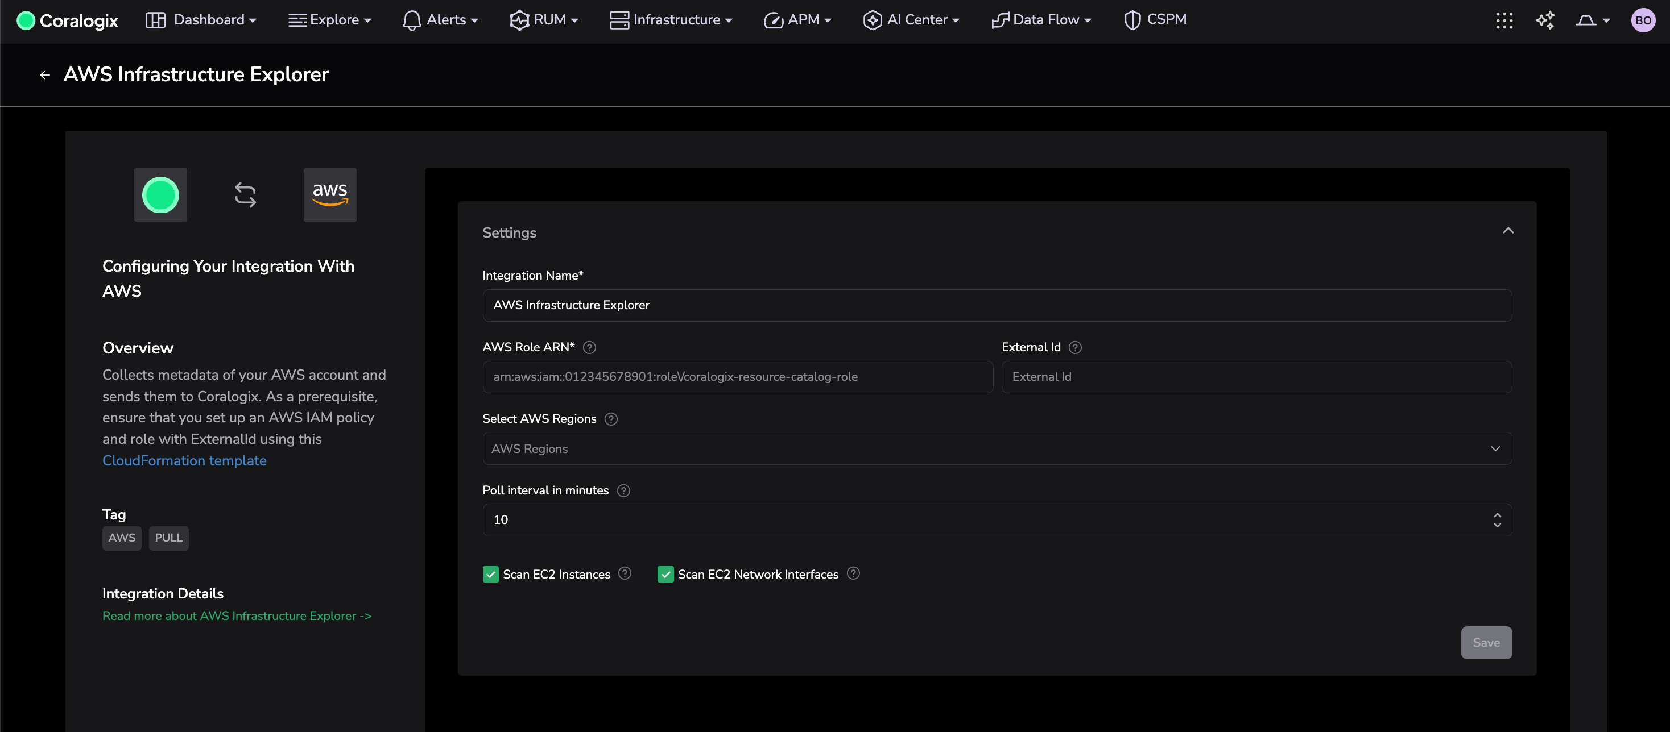Focus the External Id input
Image resolution: width=1670 pixels, height=732 pixels.
pos(1256,377)
